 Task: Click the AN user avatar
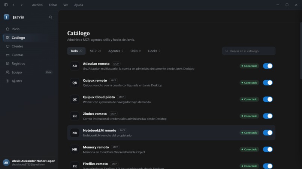tap(6, 163)
